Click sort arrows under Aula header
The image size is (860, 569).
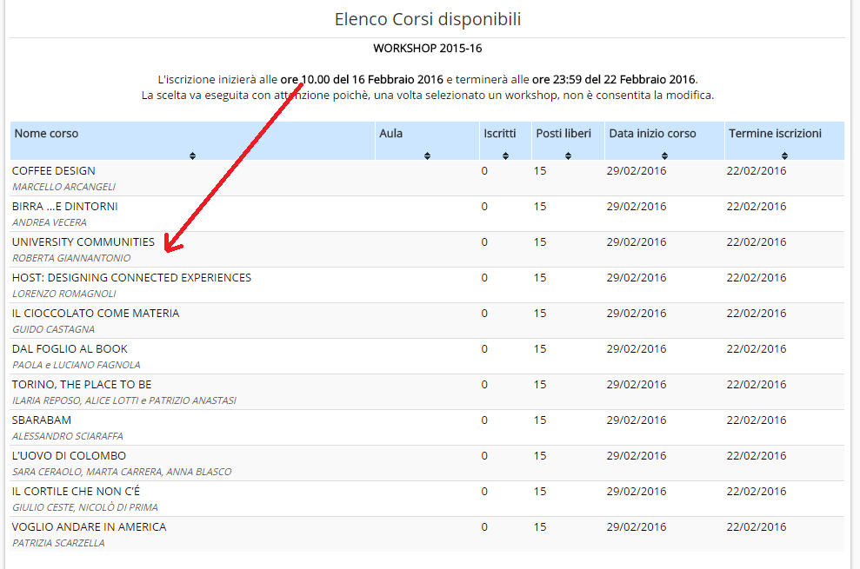coord(427,155)
